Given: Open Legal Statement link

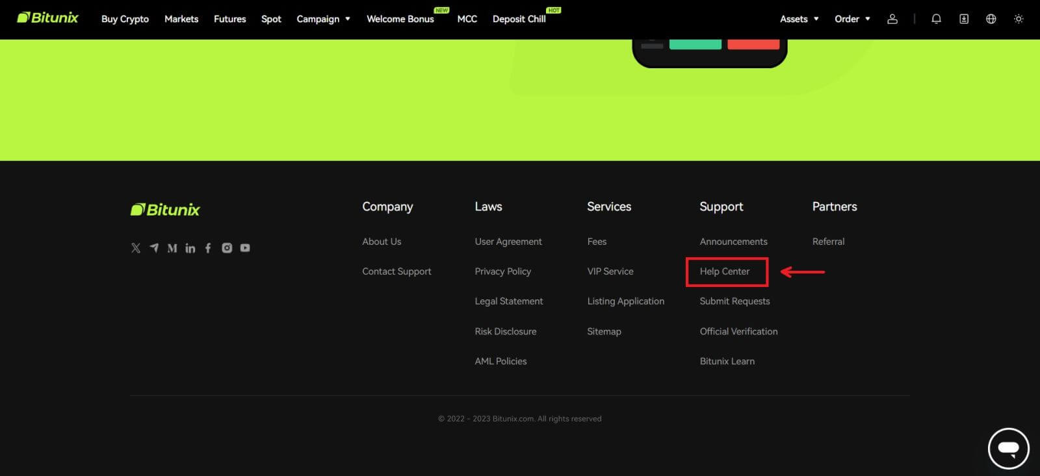Looking at the screenshot, I should click(509, 301).
